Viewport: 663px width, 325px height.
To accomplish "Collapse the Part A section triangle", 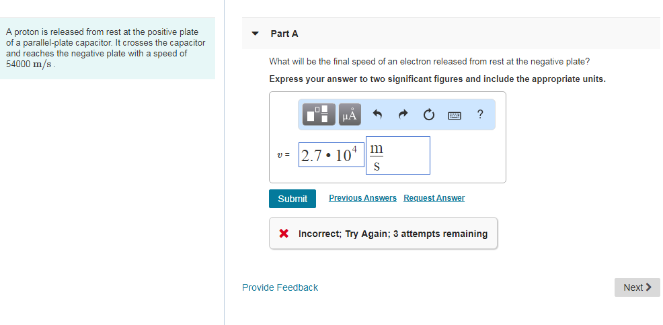I will click(255, 33).
